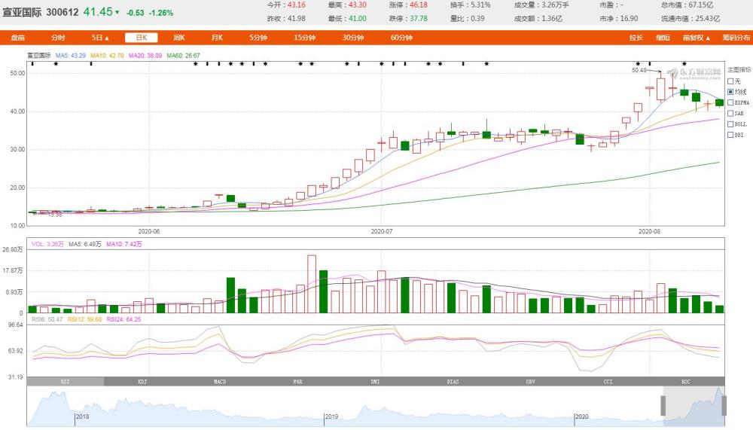Show the 分时 intraday chart
The image size is (753, 430).
[x=58, y=38]
